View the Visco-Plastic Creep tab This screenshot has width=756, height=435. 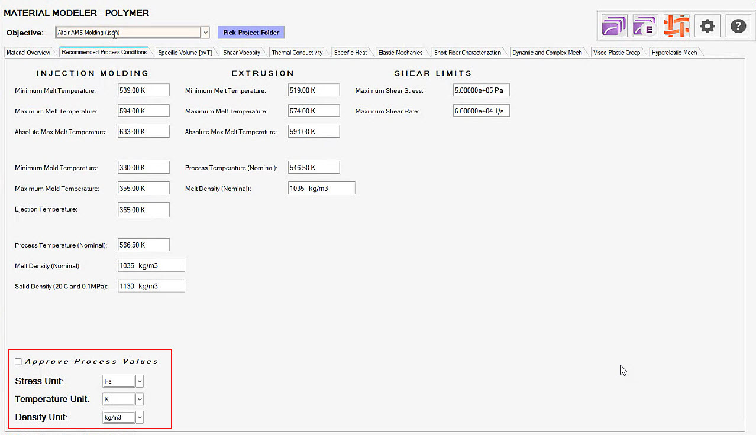(616, 52)
